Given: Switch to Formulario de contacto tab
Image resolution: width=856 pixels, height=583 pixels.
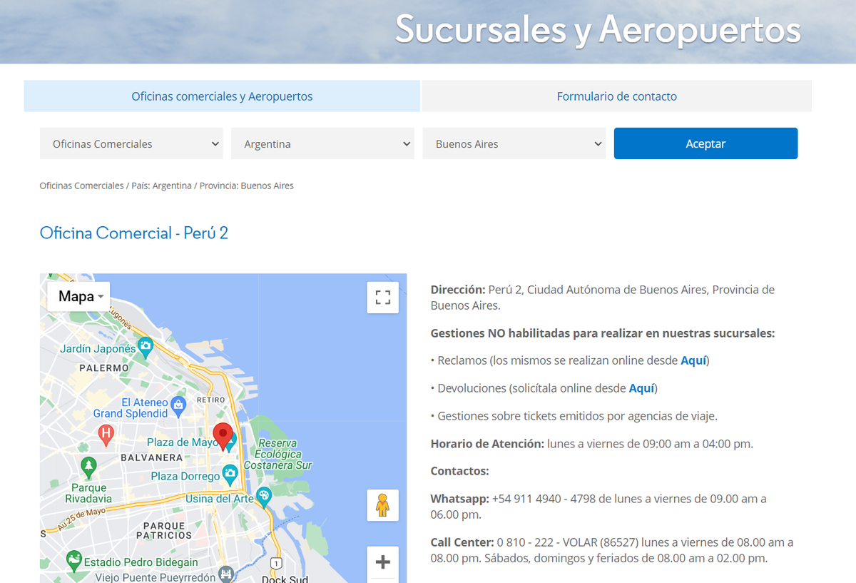Looking at the screenshot, I should pyautogui.click(x=616, y=96).
